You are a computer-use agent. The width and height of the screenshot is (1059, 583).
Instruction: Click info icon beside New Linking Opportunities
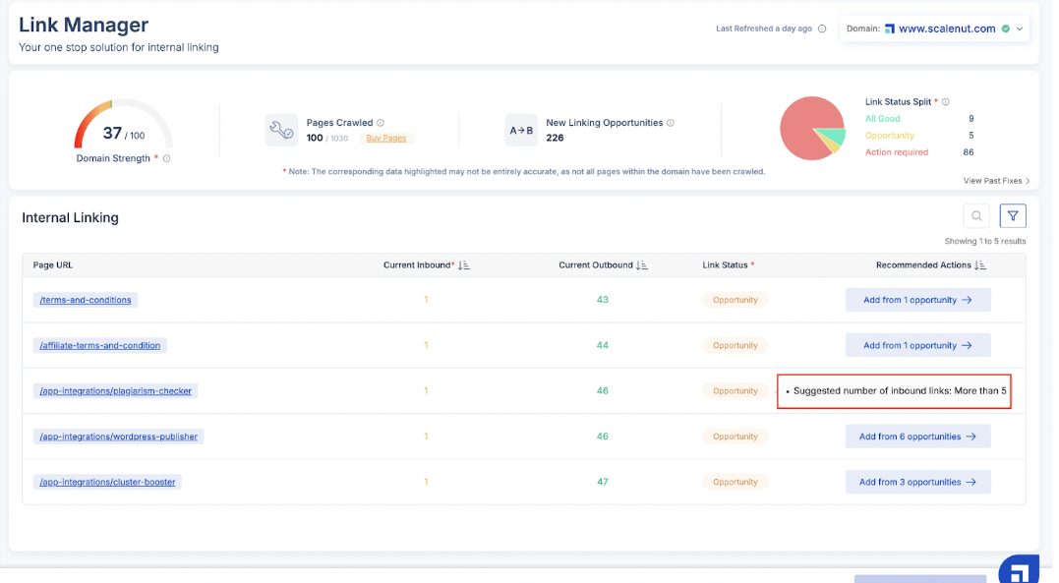671,123
